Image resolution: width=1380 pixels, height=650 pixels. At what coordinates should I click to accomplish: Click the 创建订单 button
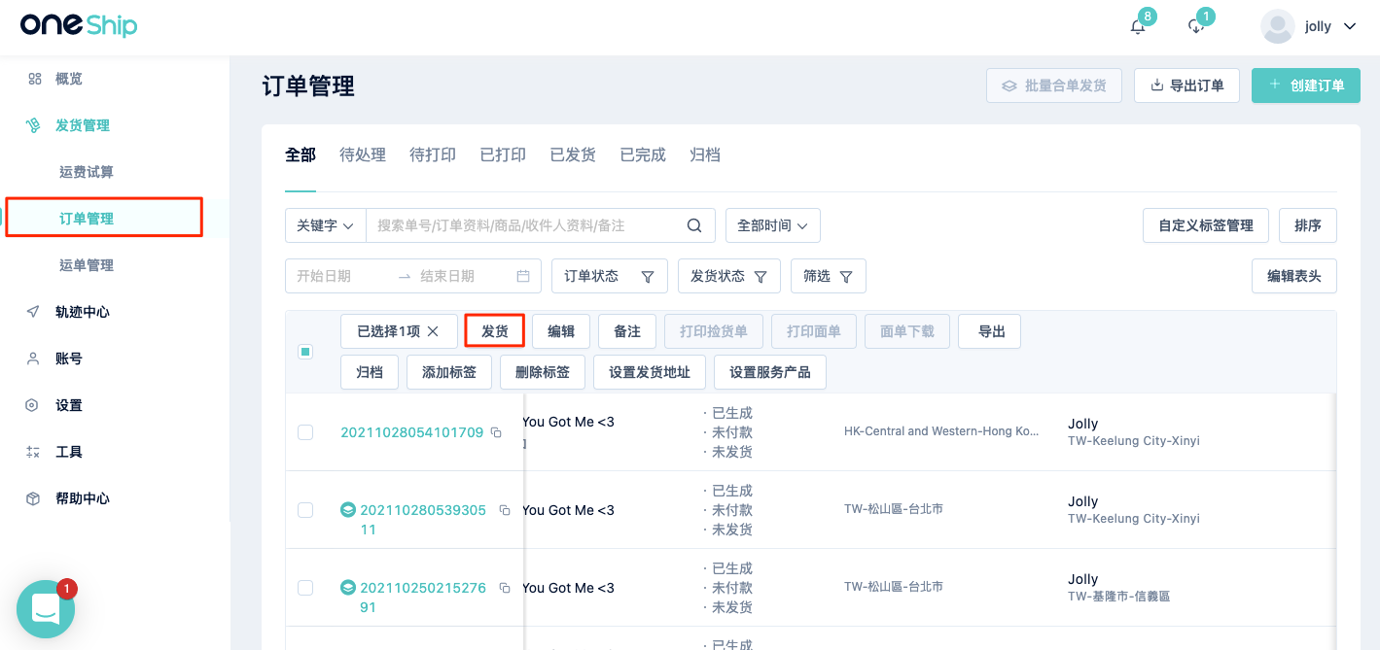[1305, 86]
